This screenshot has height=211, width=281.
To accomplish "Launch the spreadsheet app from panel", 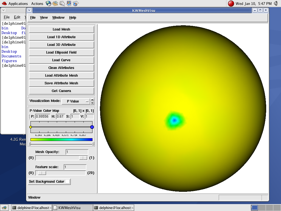I will coord(76,4).
